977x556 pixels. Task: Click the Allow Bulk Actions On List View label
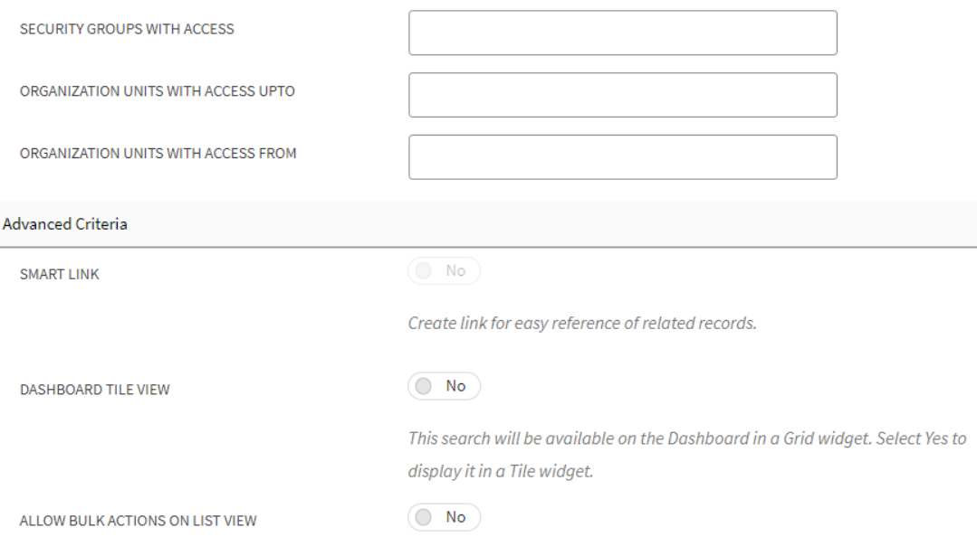(x=138, y=521)
